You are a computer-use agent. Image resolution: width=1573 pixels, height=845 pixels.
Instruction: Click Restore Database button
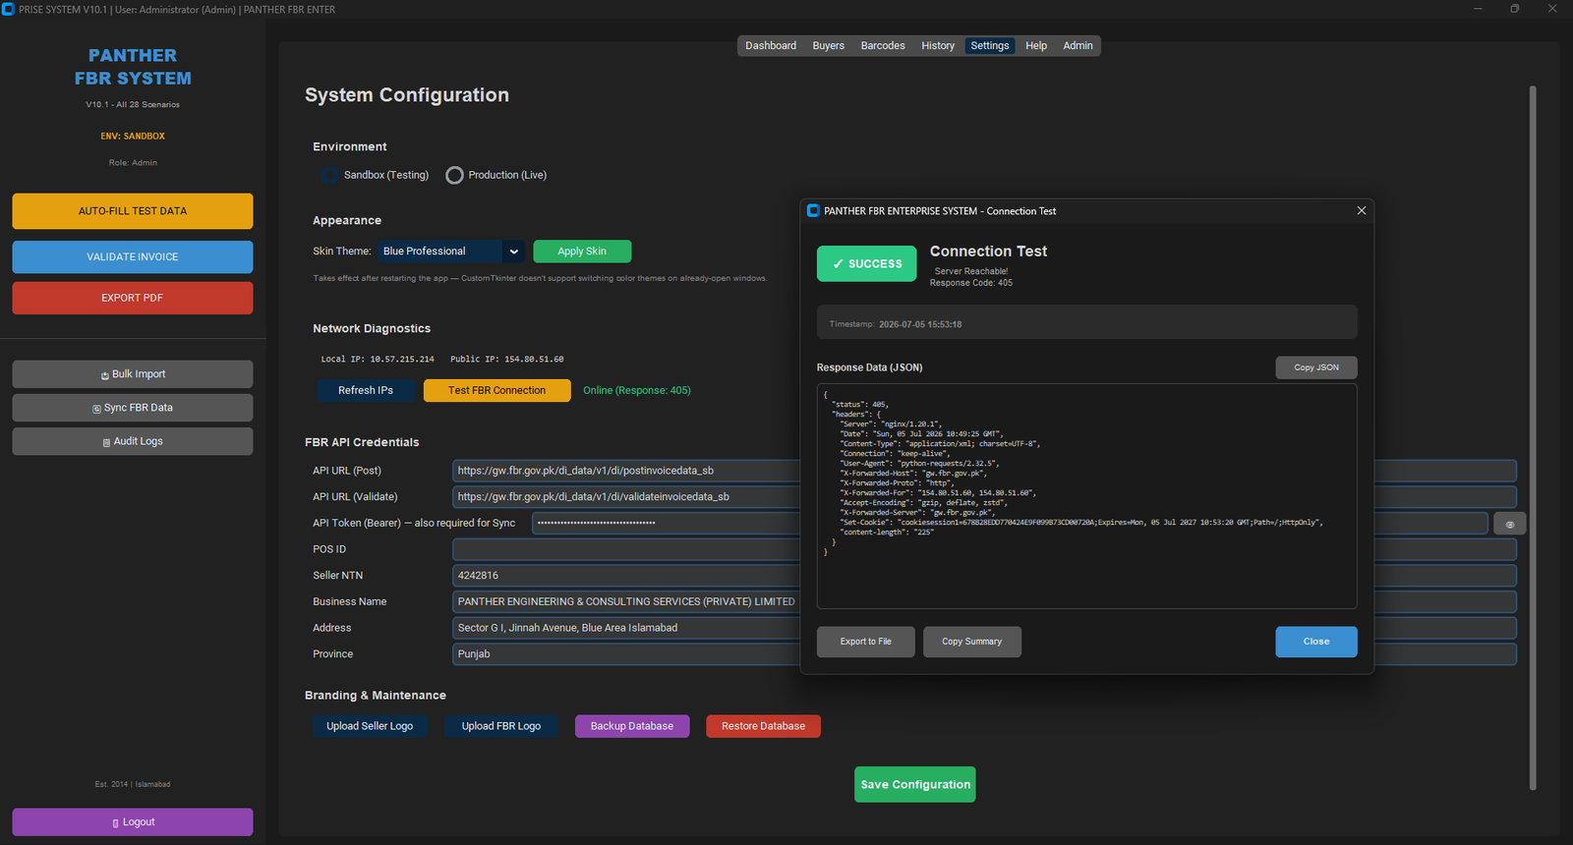tap(763, 726)
